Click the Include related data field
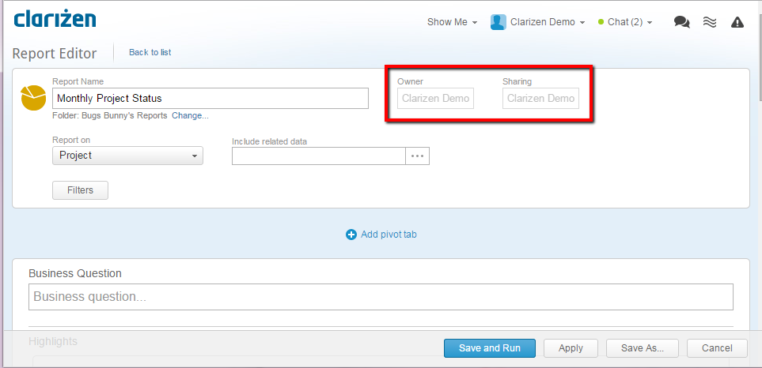The width and height of the screenshot is (762, 368). [x=319, y=156]
